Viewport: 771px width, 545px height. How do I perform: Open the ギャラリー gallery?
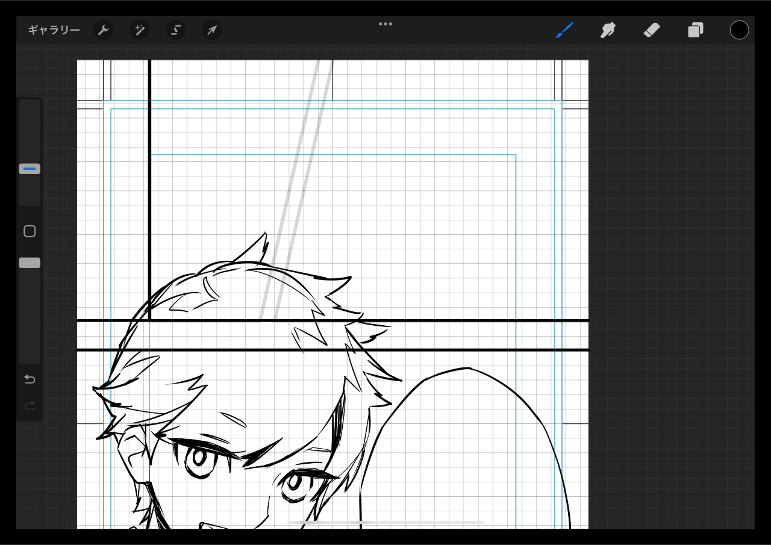click(x=54, y=30)
